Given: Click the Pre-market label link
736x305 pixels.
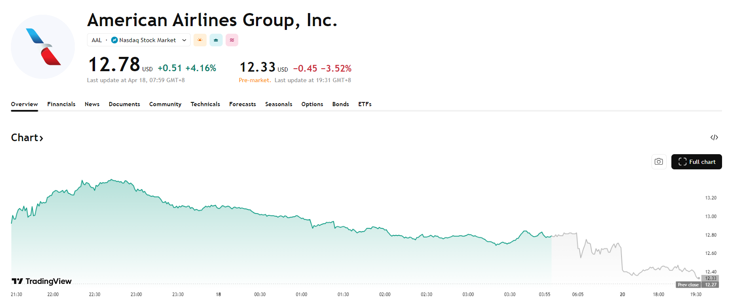Looking at the screenshot, I should tap(254, 80).
